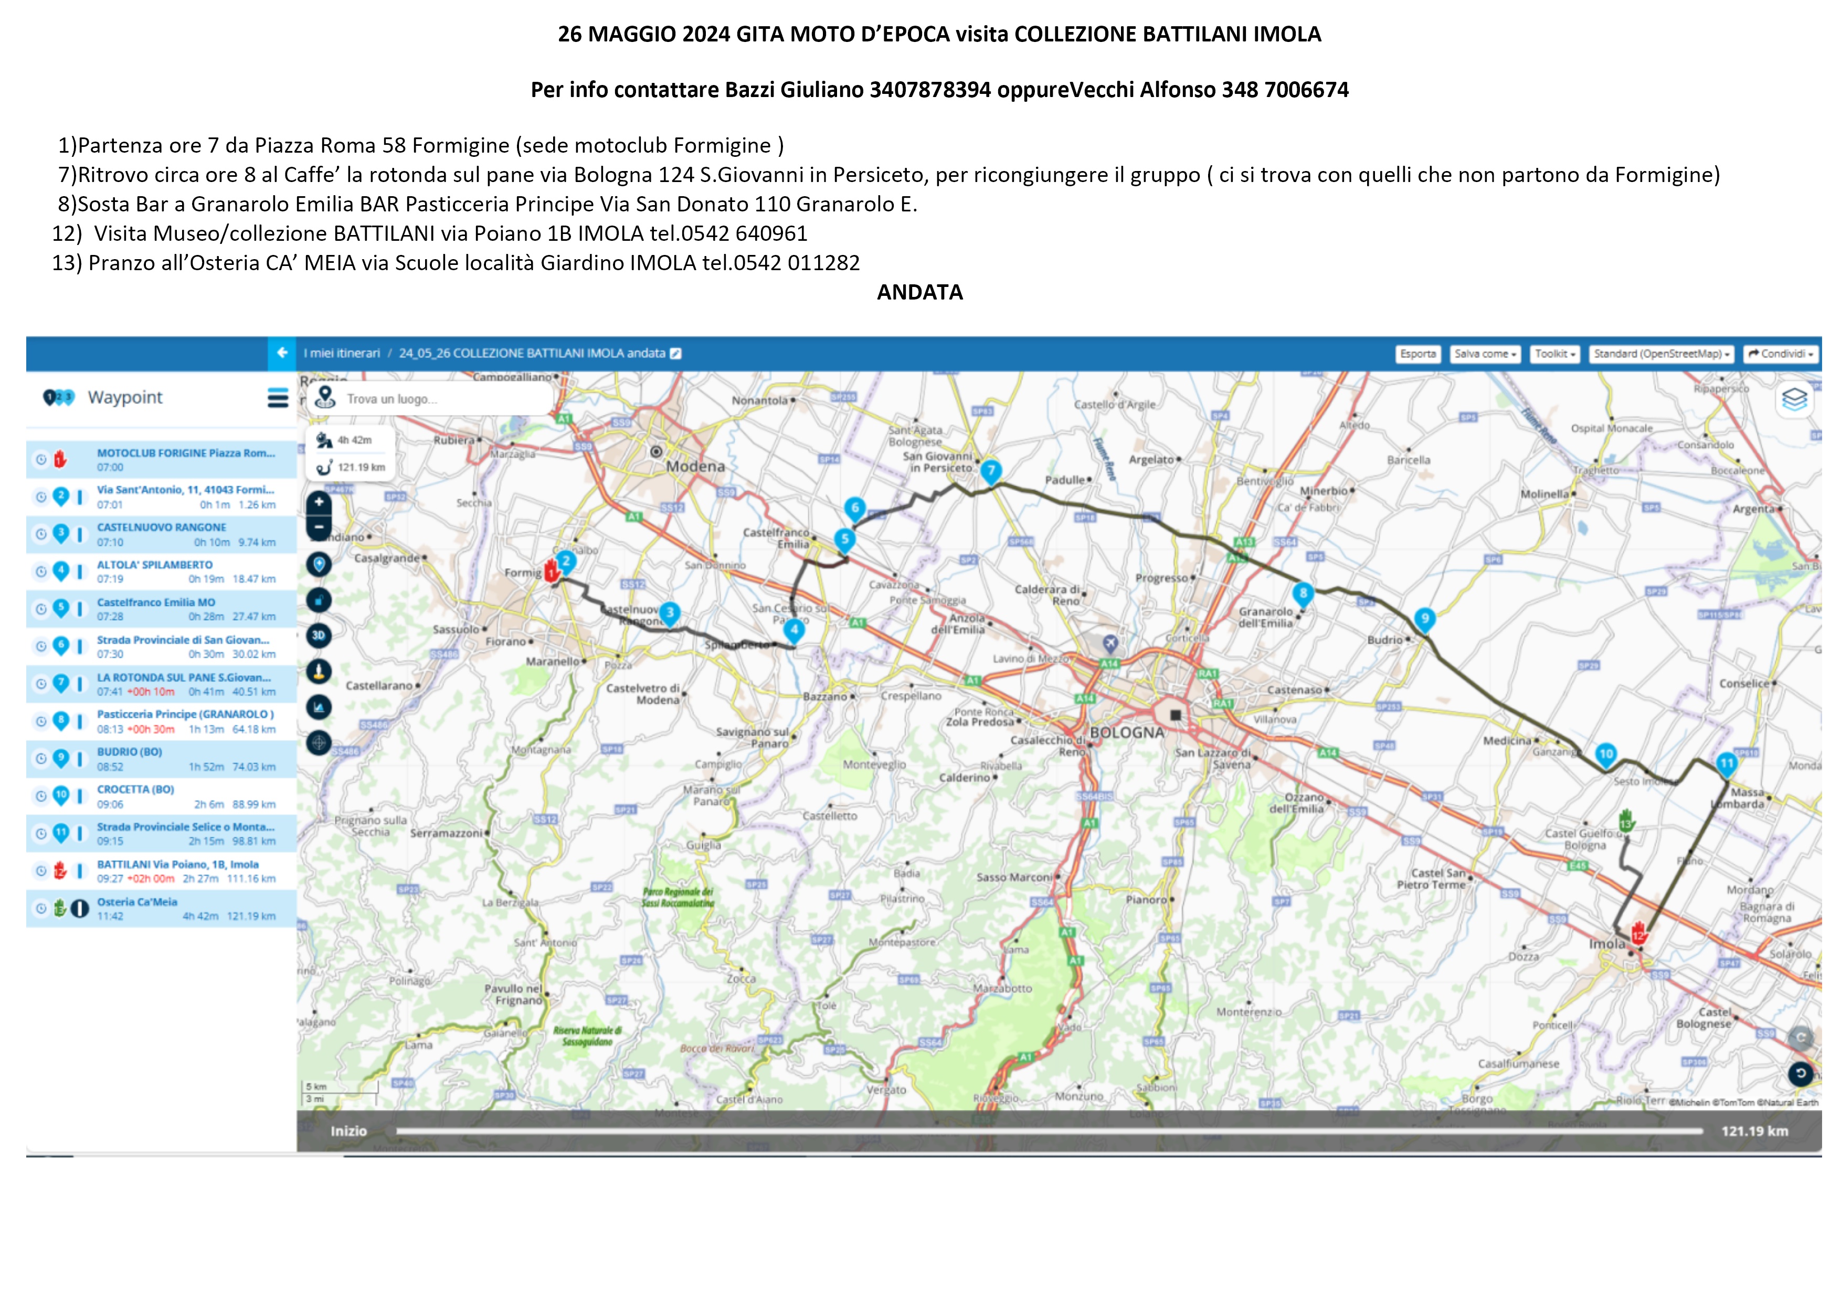This screenshot has width=1841, height=1301.
Task: Zoom out with the minus button
Action: click(319, 527)
